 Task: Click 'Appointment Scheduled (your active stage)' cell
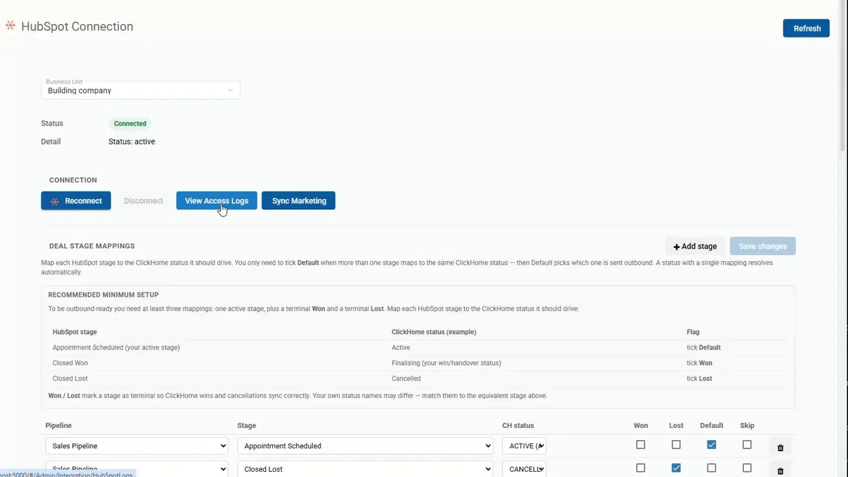(x=116, y=348)
